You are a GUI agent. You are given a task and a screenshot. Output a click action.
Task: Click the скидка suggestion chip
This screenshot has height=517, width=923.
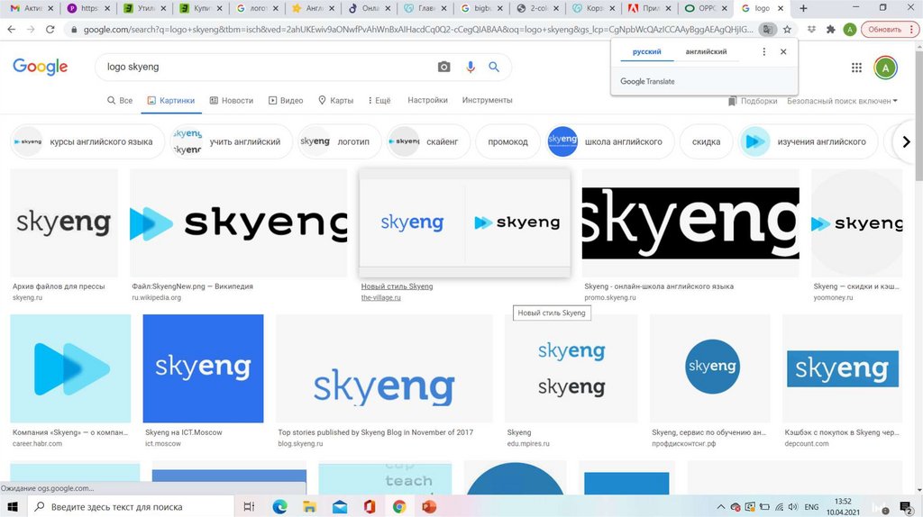[706, 141]
